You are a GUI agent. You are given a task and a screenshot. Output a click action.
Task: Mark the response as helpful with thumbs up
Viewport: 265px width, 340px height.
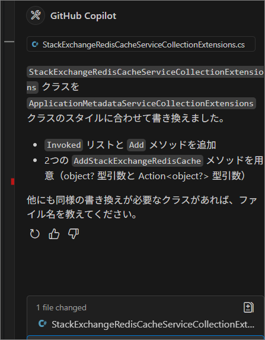click(54, 234)
